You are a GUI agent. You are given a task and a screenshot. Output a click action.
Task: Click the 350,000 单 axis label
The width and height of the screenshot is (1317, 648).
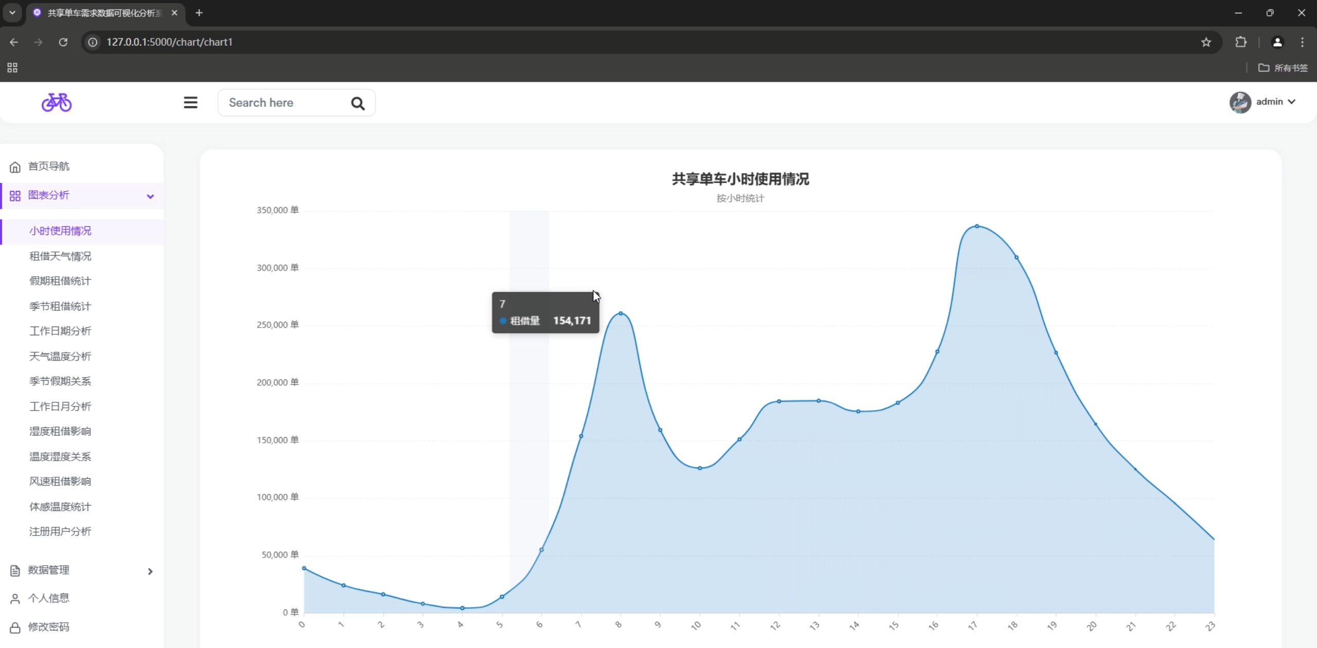[278, 210]
